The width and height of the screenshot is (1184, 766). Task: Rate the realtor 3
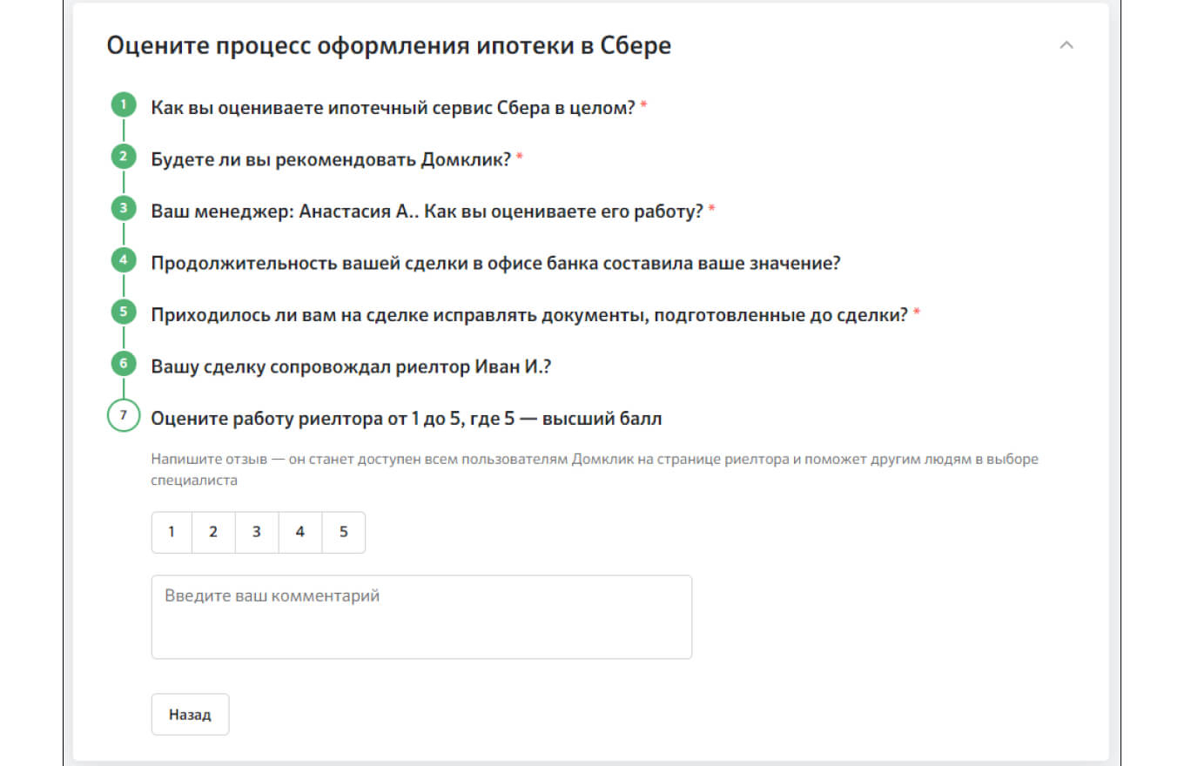[x=257, y=532]
